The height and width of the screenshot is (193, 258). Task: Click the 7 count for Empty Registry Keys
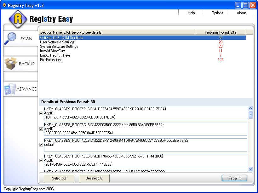coord(221,55)
